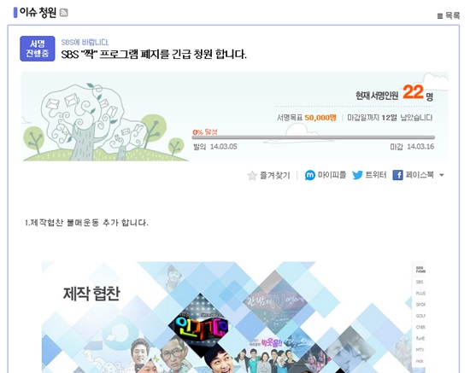470x373 pixels.
Task: Toggle the 즐겨찾기 star icon
Action: [x=252, y=176]
